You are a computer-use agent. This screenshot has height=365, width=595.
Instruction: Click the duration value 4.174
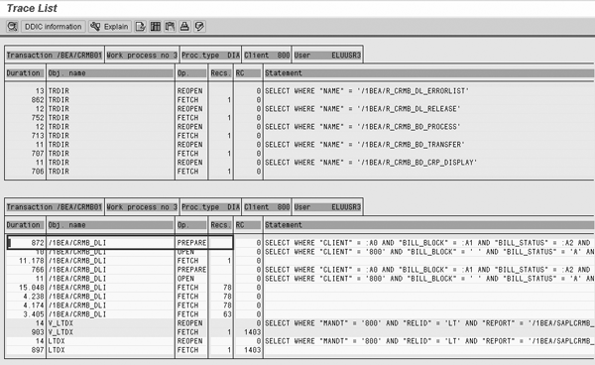click(x=34, y=305)
